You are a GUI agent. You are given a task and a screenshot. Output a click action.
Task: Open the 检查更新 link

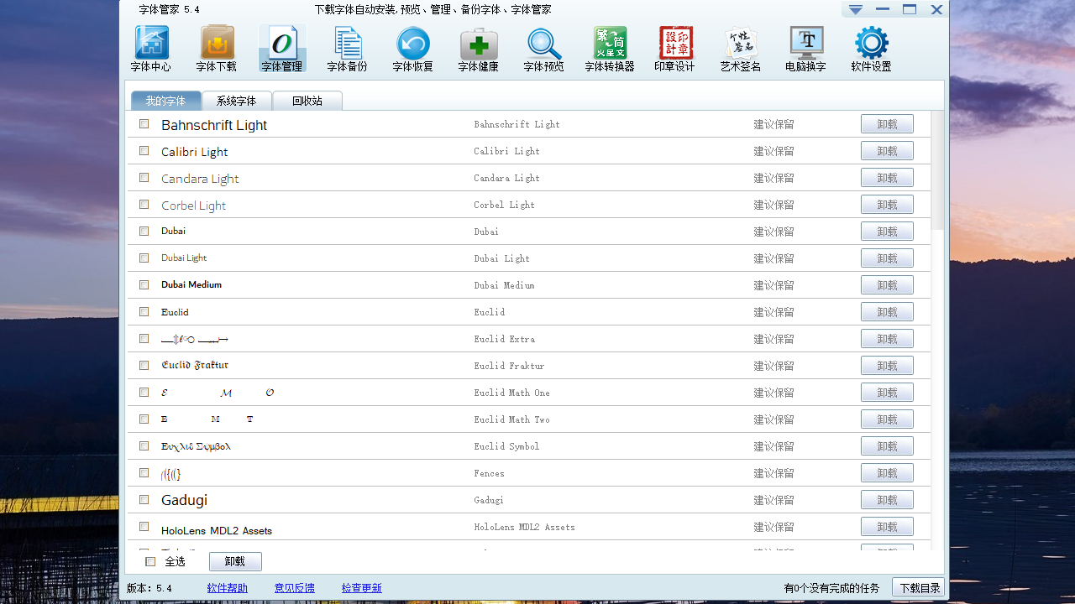click(361, 588)
